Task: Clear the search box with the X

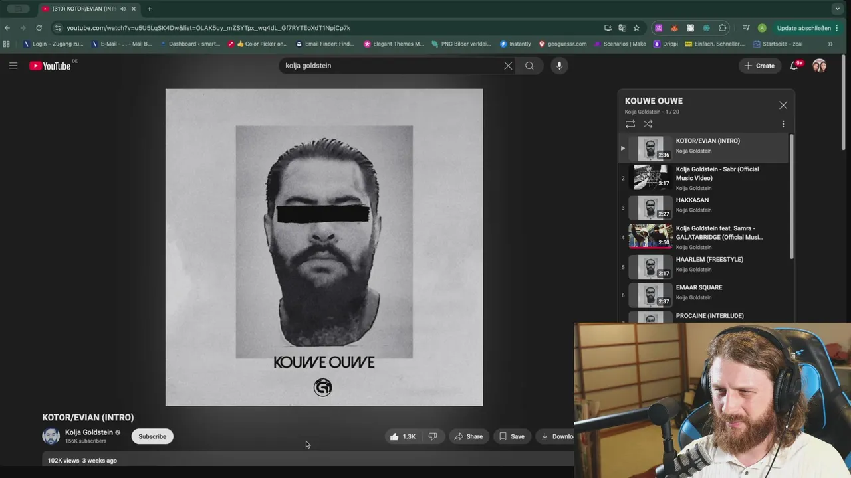Action: (x=508, y=66)
